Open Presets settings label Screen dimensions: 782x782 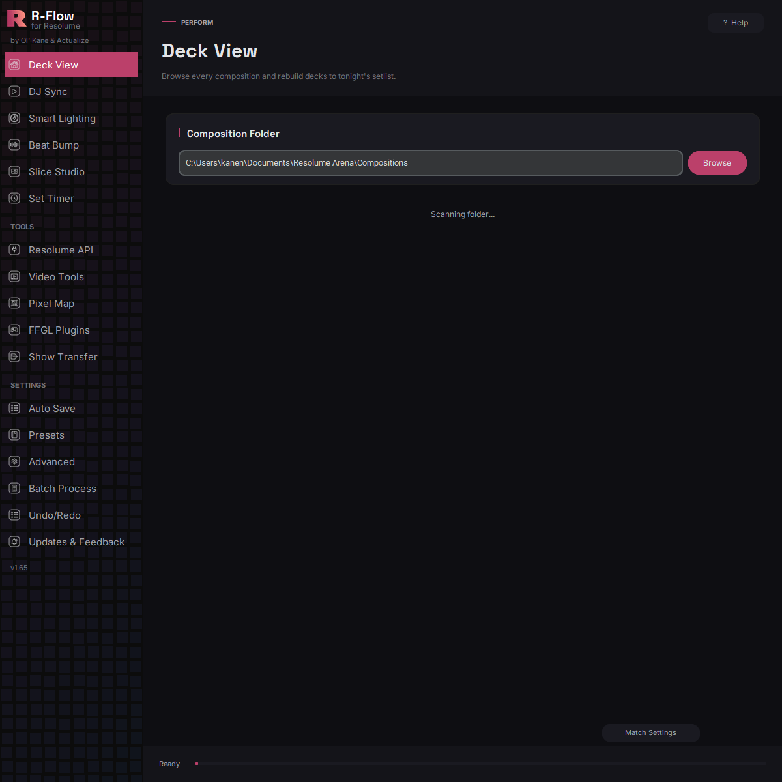pyautogui.click(x=46, y=435)
